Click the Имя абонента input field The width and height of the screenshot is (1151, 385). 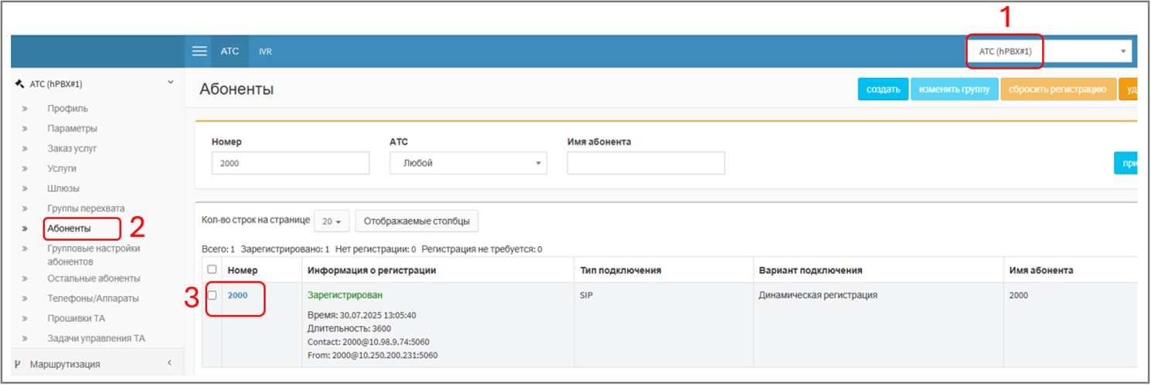click(x=645, y=163)
